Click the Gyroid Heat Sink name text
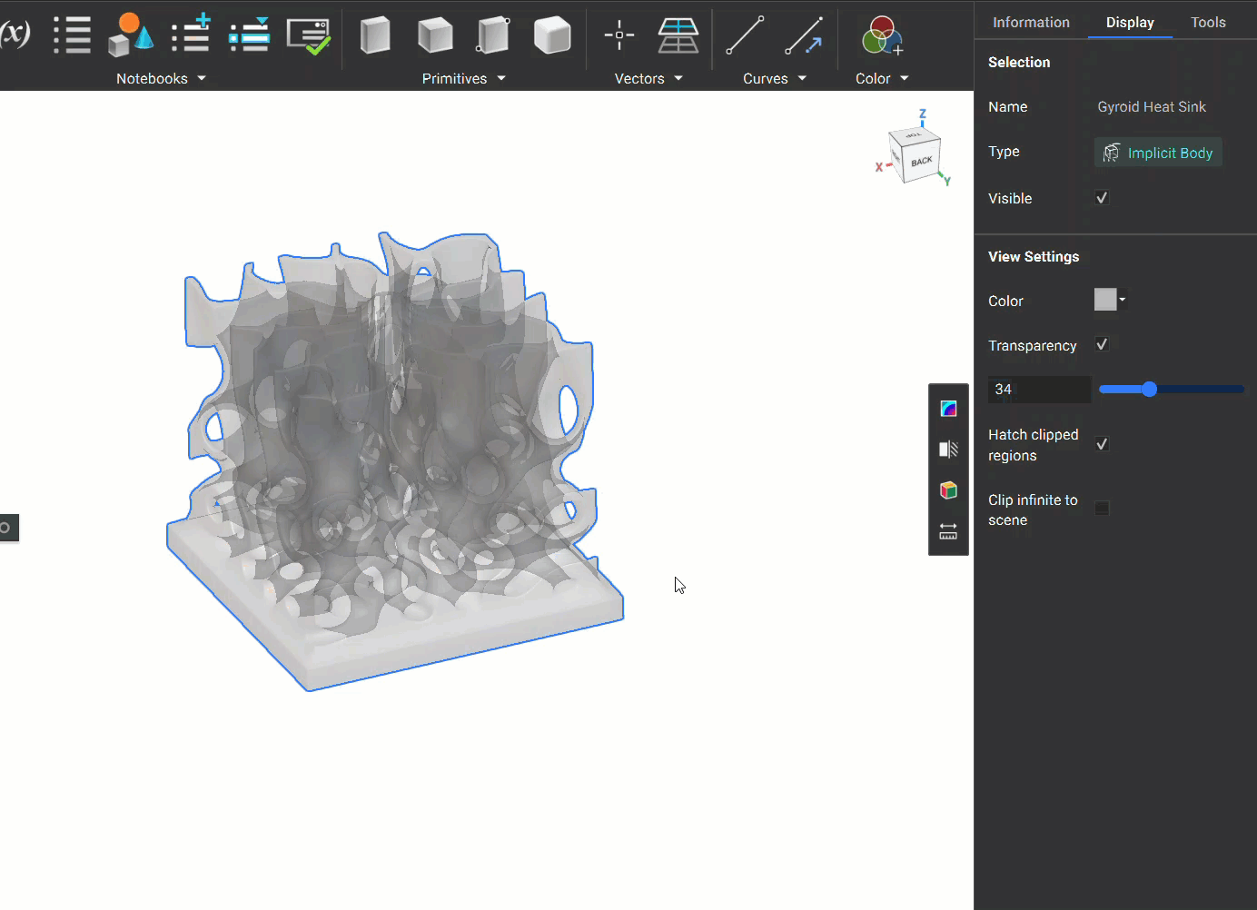The image size is (1257, 910). 1152,107
